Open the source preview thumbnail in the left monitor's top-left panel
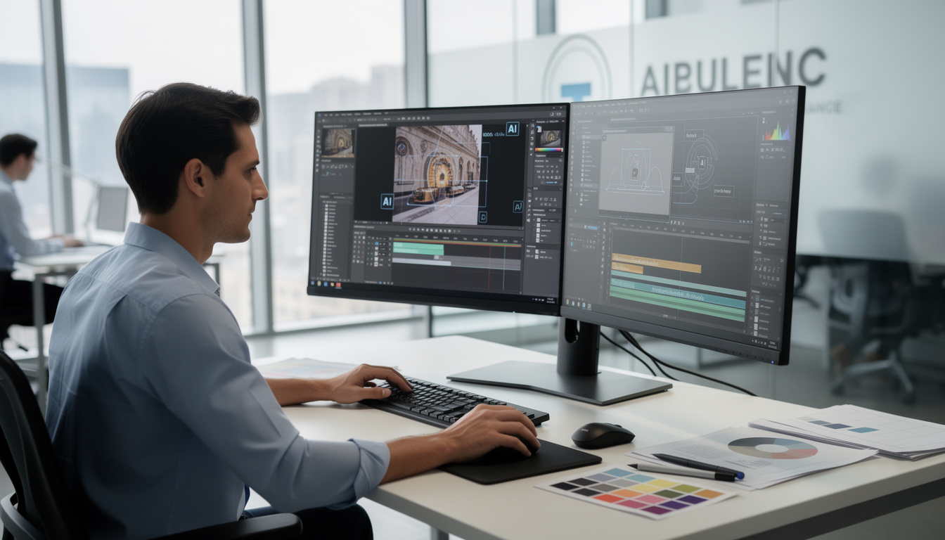 338,143
